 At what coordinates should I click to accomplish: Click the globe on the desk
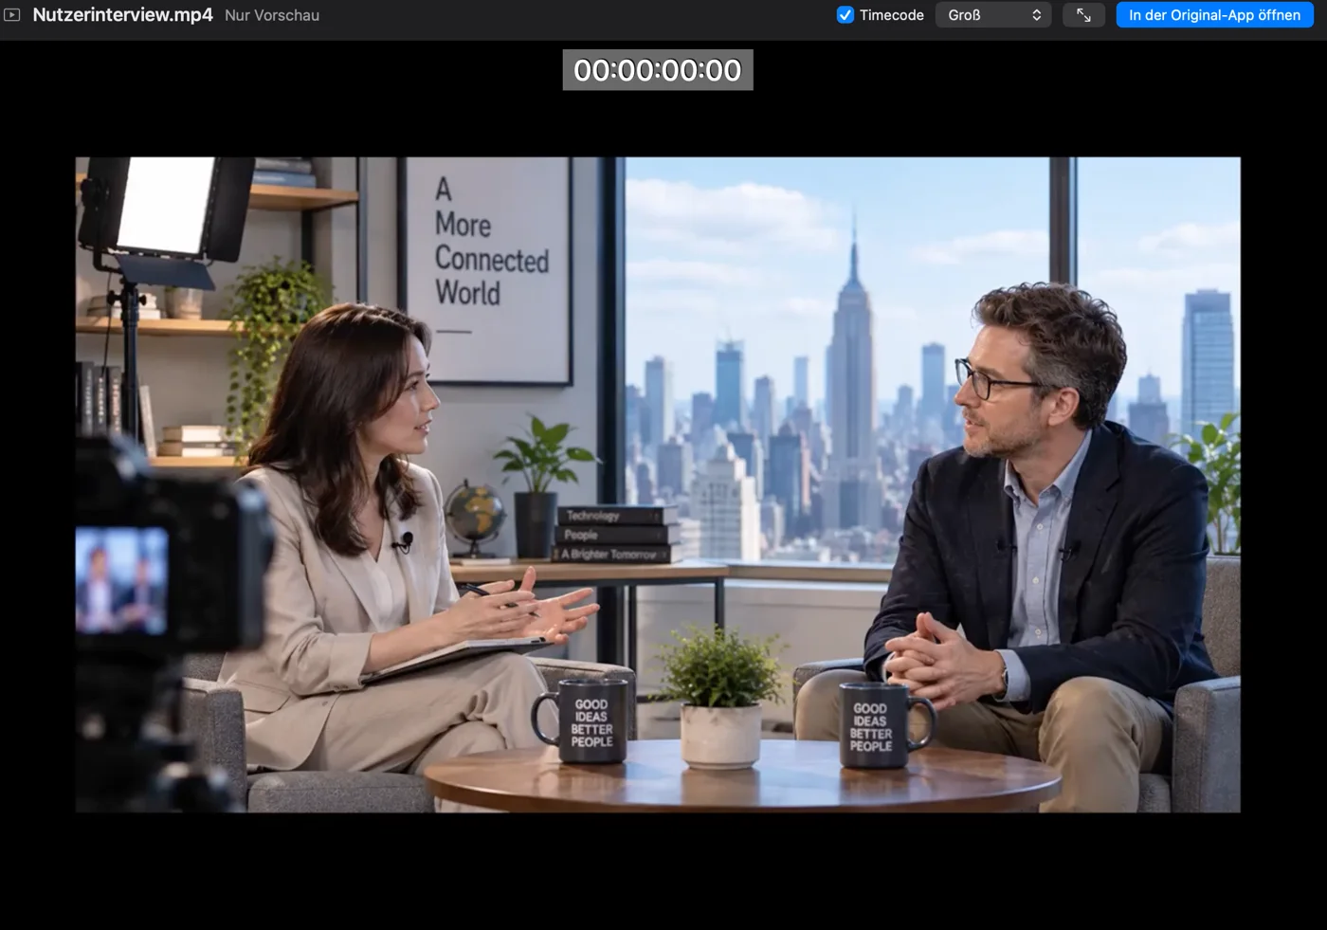(475, 519)
